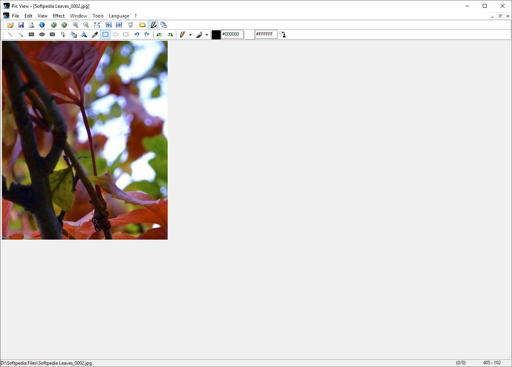Select the brush tool icon
The width and height of the screenshot is (512, 367).
point(199,35)
